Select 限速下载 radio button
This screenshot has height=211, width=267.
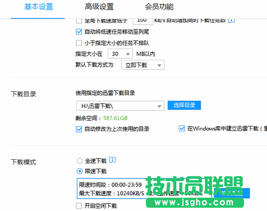[x=80, y=171]
